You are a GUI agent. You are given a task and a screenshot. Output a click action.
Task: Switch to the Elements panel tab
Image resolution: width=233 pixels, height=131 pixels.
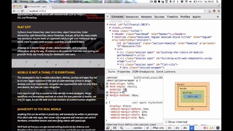[x=117, y=17]
